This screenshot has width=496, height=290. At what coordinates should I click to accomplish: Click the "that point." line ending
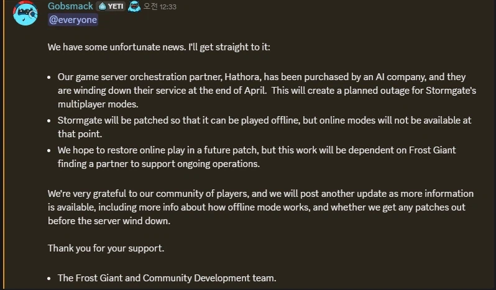[x=79, y=133]
